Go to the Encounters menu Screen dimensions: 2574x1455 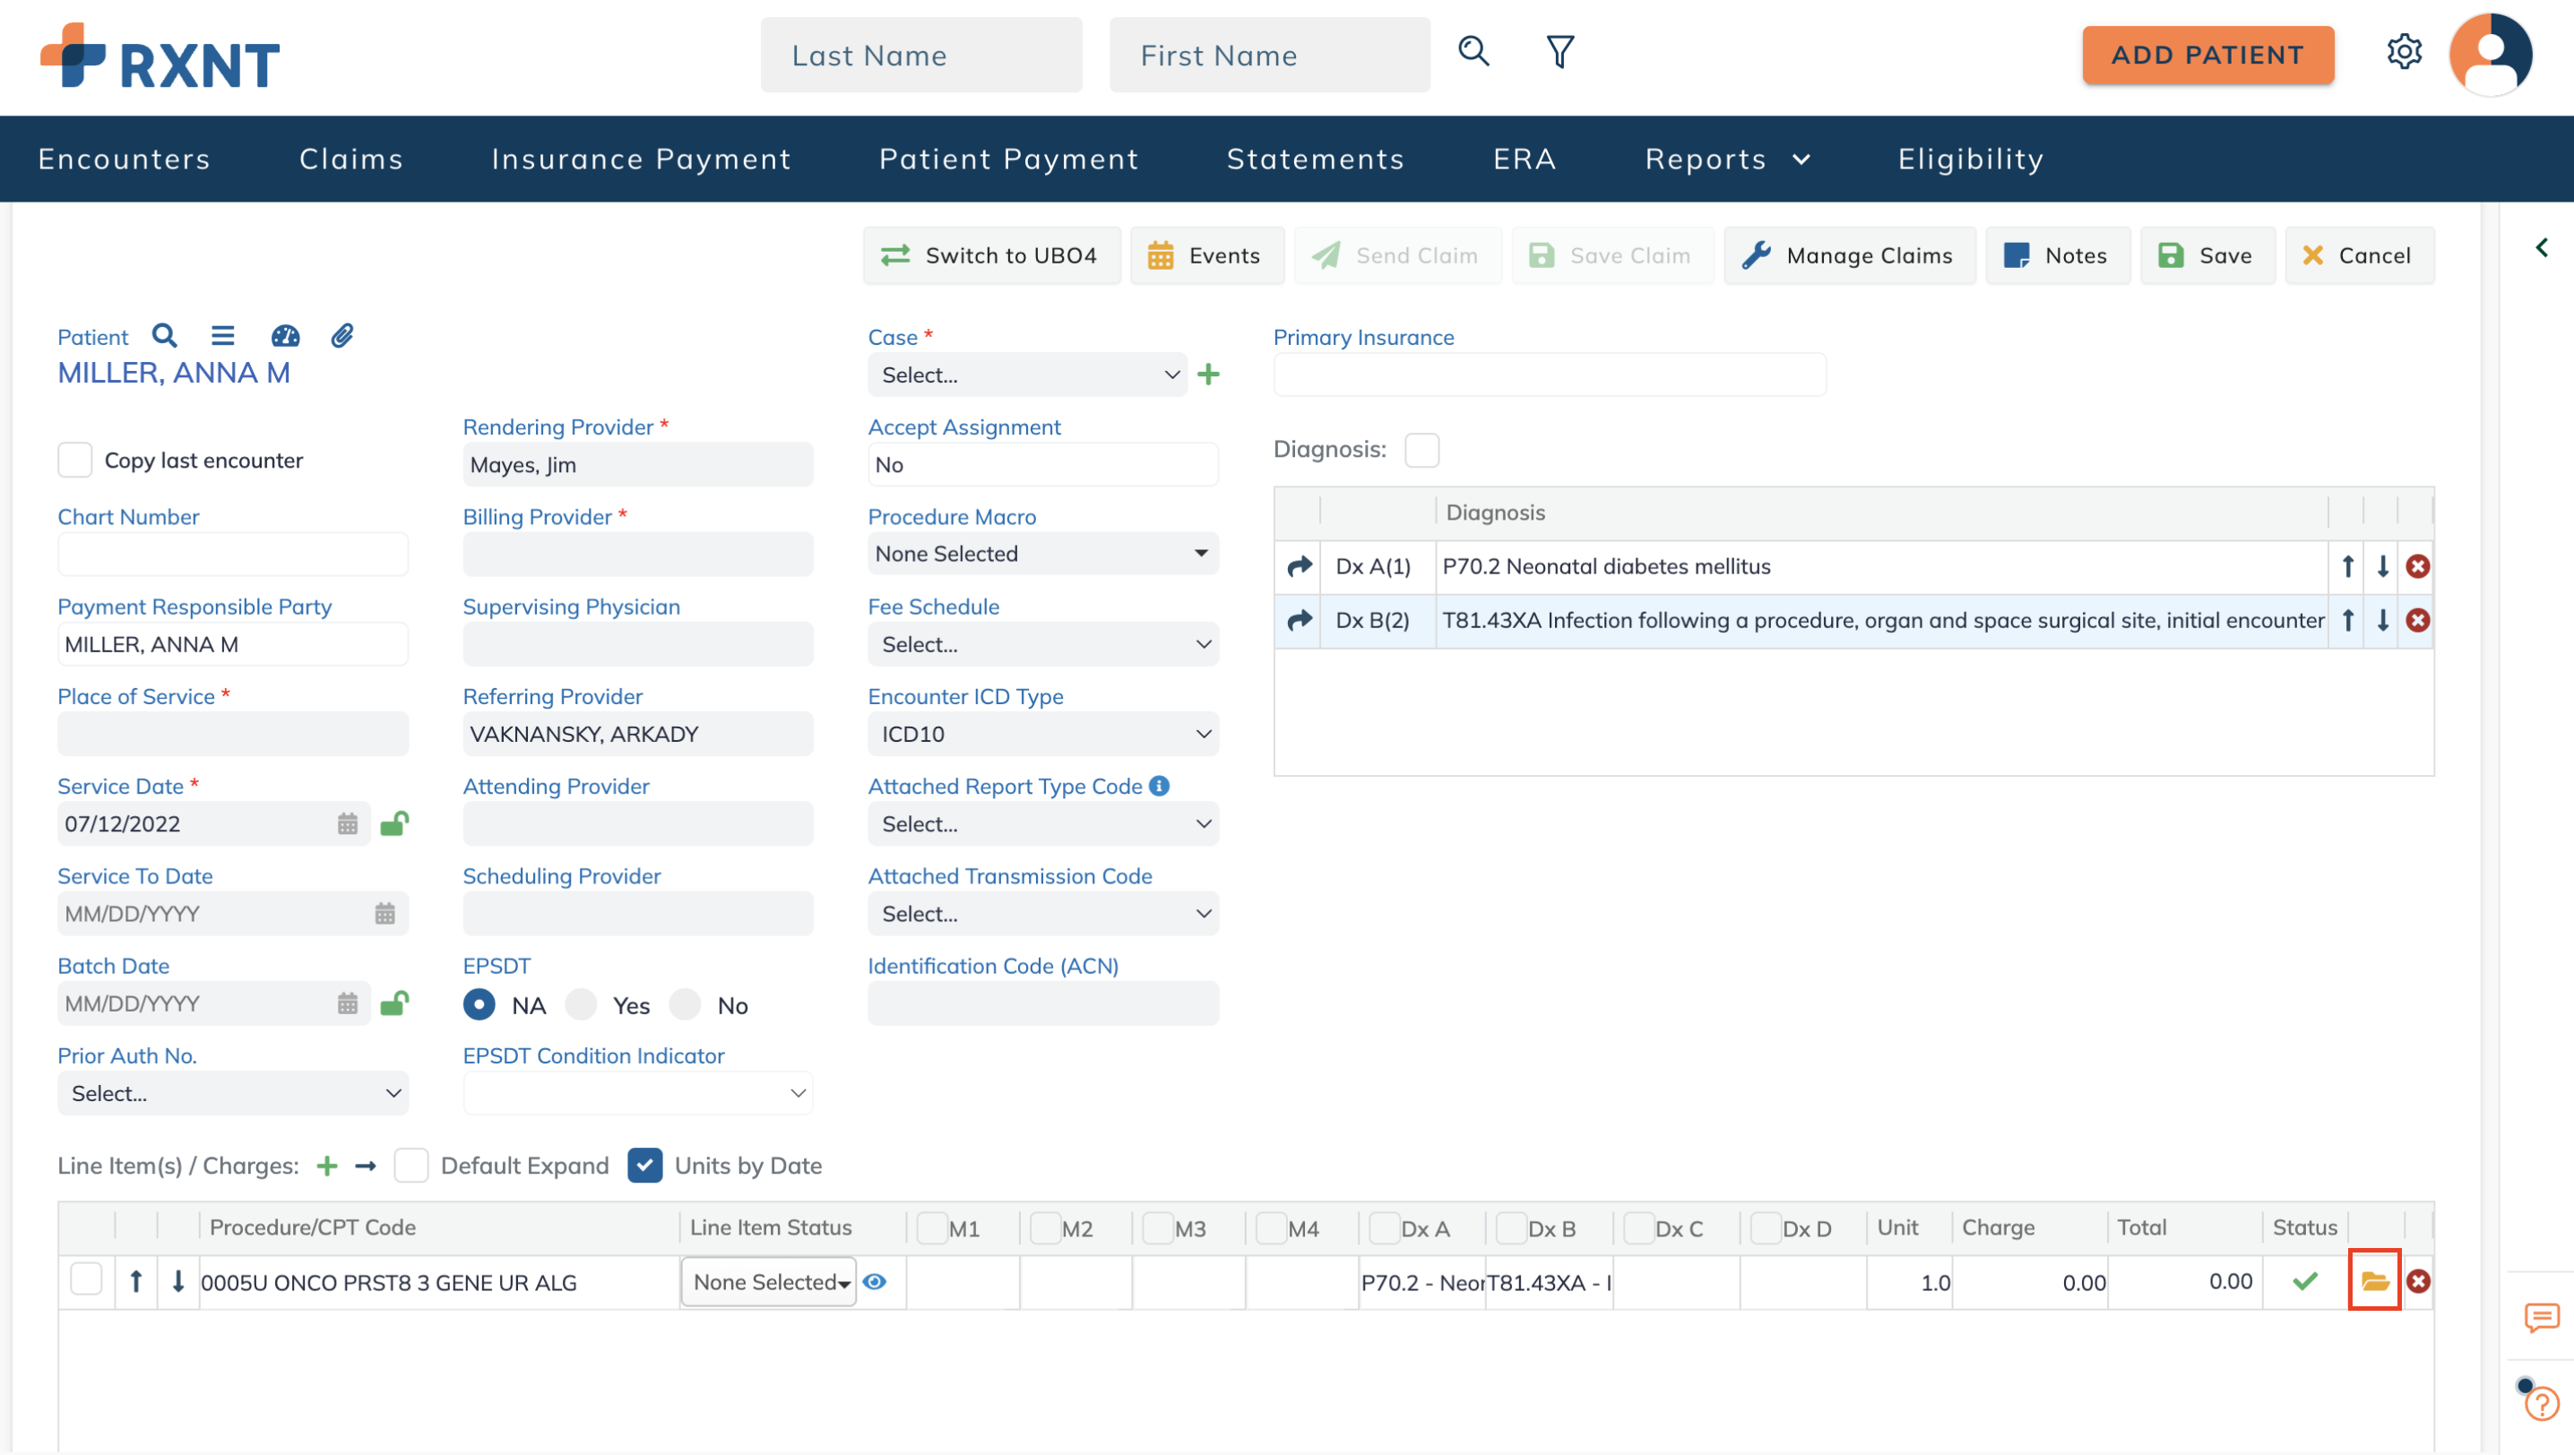pyautogui.click(x=124, y=159)
